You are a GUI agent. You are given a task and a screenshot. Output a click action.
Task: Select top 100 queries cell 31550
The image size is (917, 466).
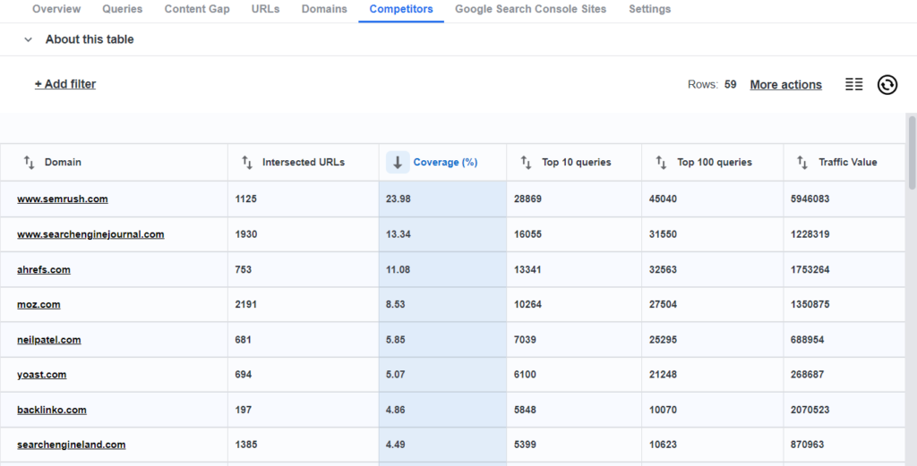click(x=713, y=234)
